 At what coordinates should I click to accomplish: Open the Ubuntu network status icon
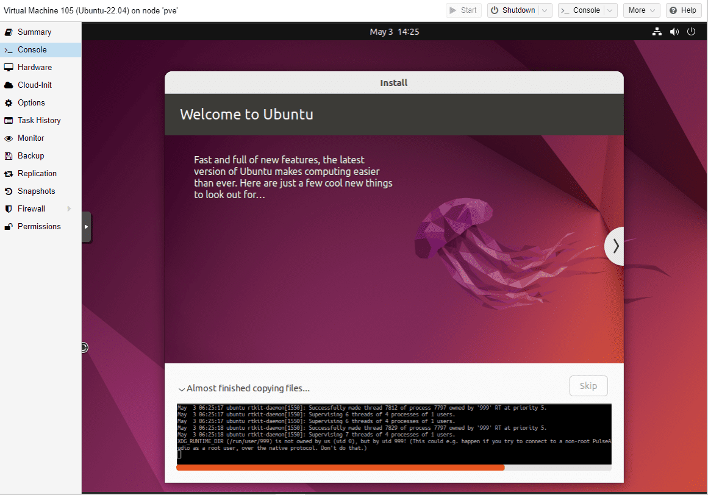pyautogui.click(x=657, y=32)
